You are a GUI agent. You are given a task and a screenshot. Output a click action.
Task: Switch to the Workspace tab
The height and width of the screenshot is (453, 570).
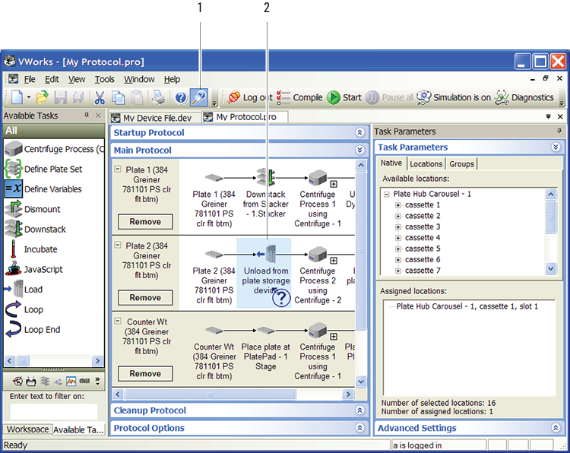click(27, 429)
